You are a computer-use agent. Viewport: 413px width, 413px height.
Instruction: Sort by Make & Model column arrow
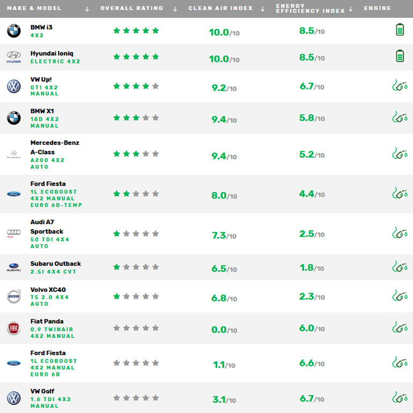pos(87,9)
